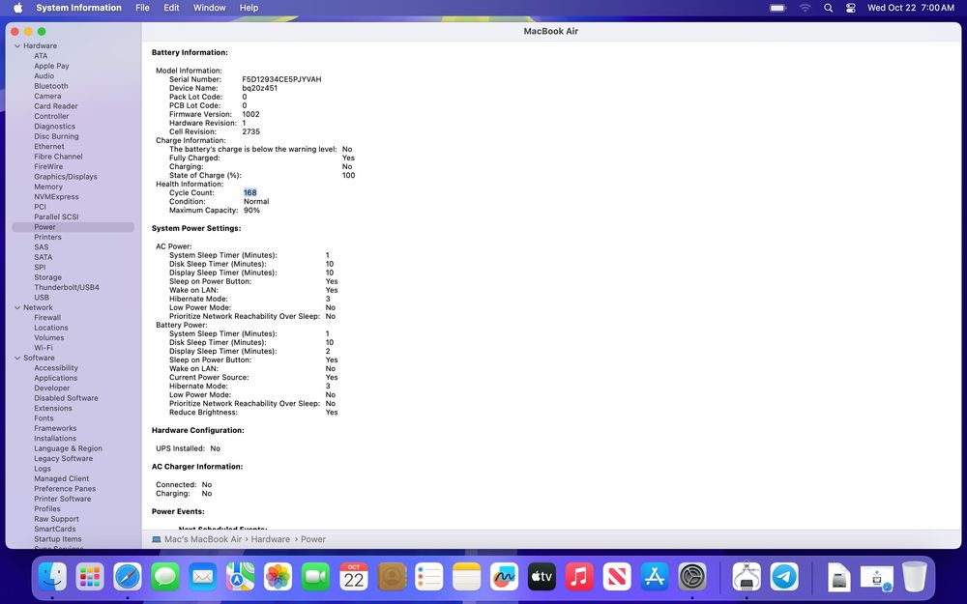Select Thunderbolt/USB4 in the sidebar
967x604 pixels.
pyautogui.click(x=67, y=288)
